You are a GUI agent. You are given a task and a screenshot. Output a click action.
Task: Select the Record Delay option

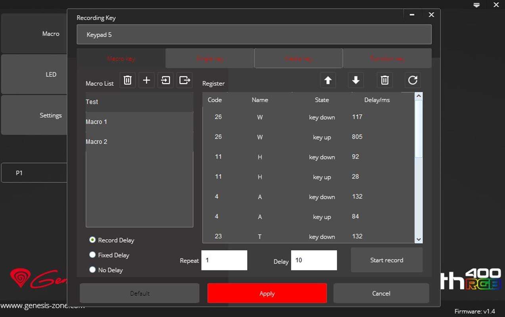92,240
